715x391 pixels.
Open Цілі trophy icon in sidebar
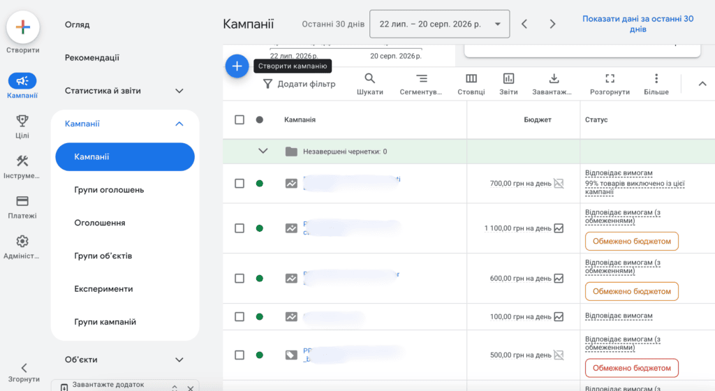pyautogui.click(x=22, y=126)
